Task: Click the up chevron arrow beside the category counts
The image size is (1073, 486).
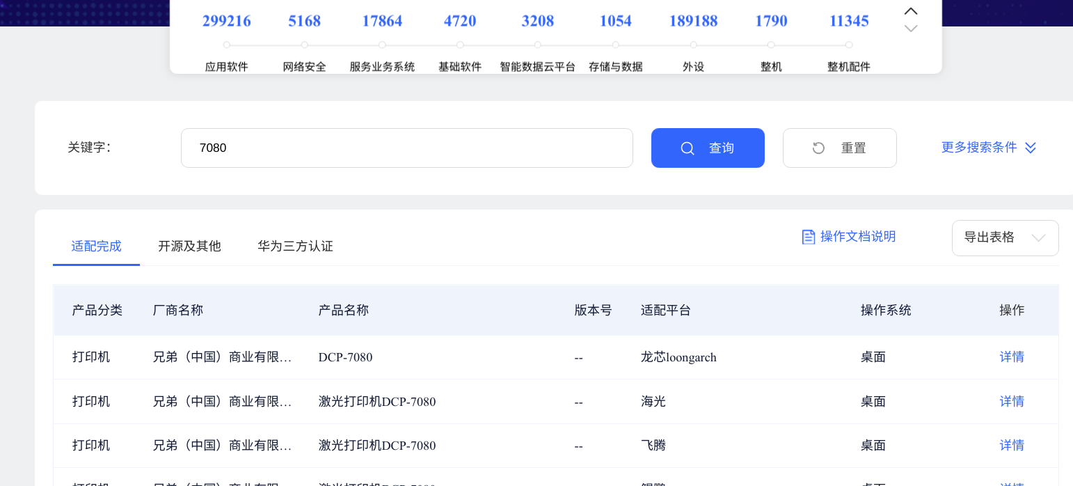Action: click(x=911, y=11)
